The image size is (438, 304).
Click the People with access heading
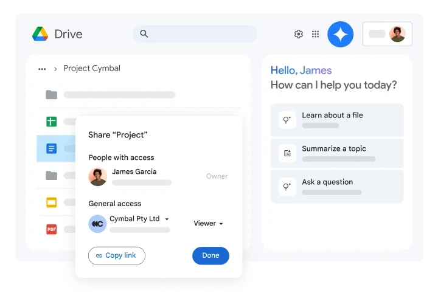pos(121,157)
